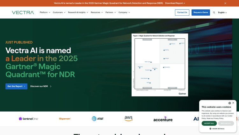Click the SentinelOne partner logo
The width and height of the screenshot is (239, 135).
click(28, 119)
